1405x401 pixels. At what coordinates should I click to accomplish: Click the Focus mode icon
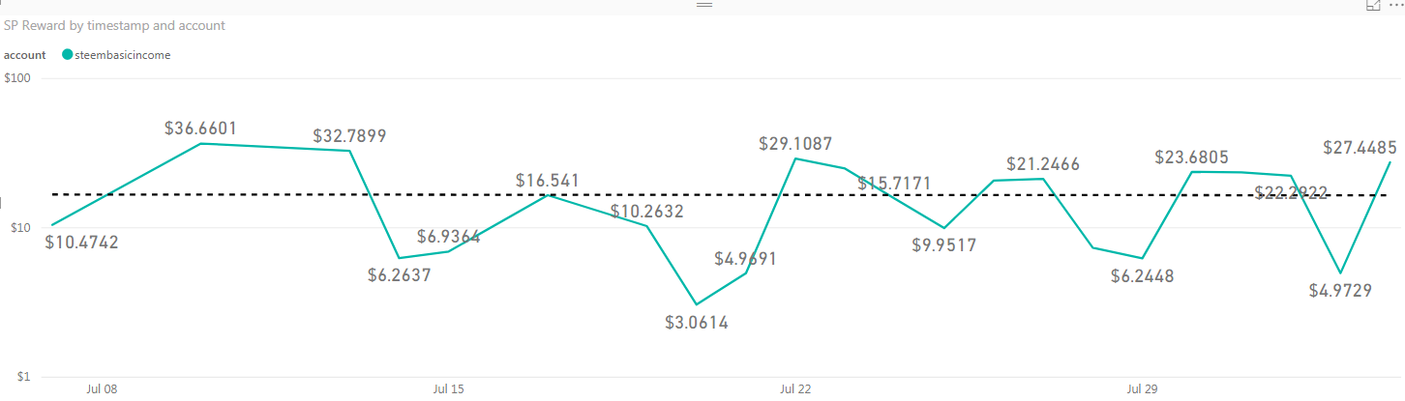click(x=1373, y=5)
